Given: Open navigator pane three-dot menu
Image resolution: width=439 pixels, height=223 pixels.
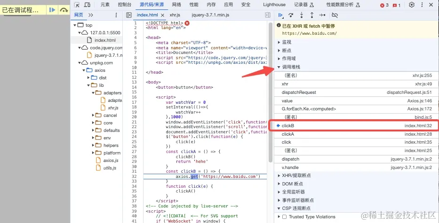Looking at the screenshot, I should pyautogui.click(x=116, y=15).
